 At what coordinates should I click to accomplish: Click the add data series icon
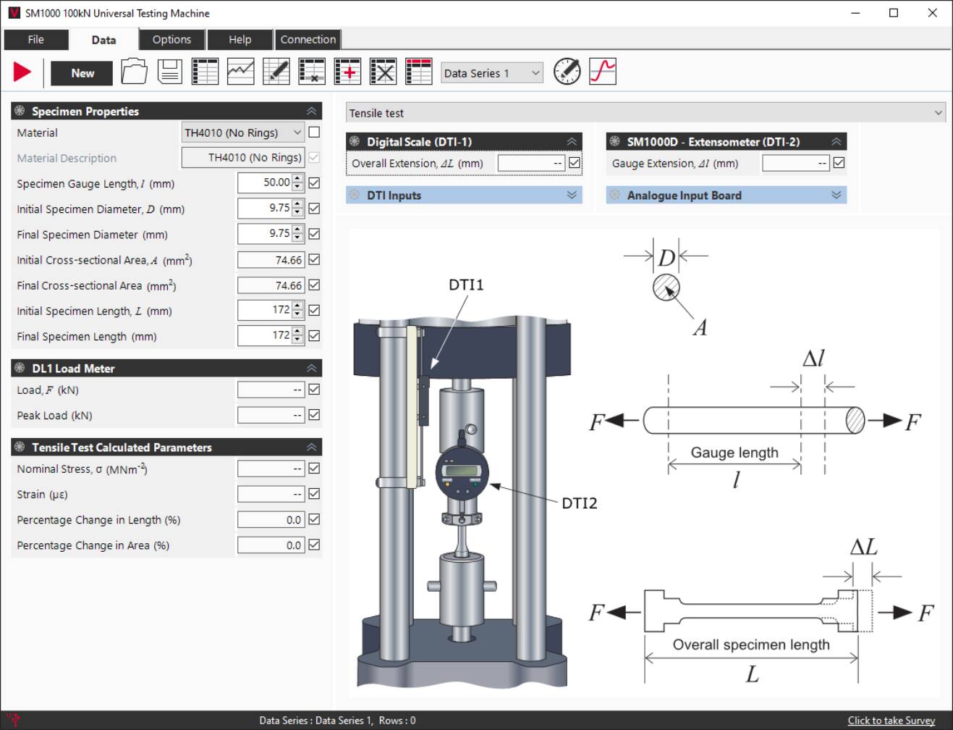(x=347, y=72)
